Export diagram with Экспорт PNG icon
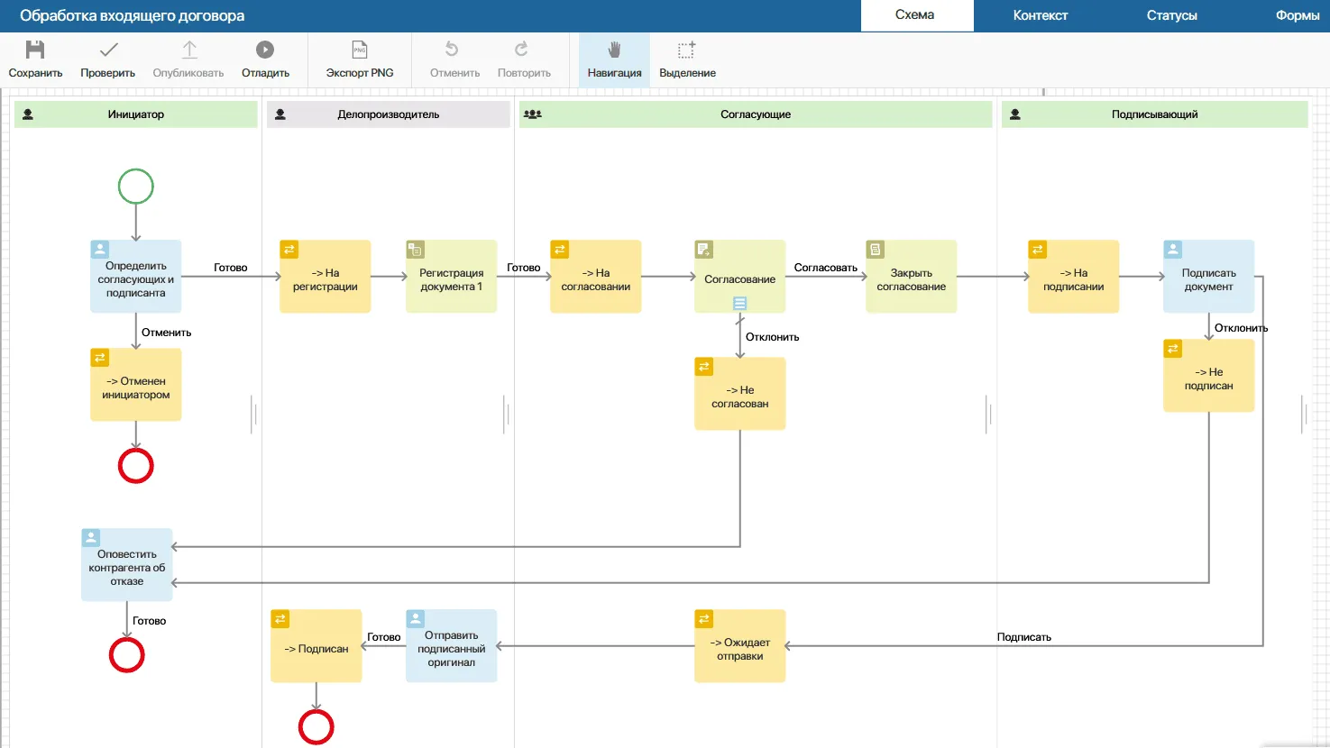Screen dimensions: 1330x748 [x=360, y=50]
